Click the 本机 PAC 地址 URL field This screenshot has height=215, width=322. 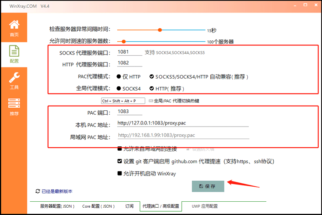pos(183,123)
